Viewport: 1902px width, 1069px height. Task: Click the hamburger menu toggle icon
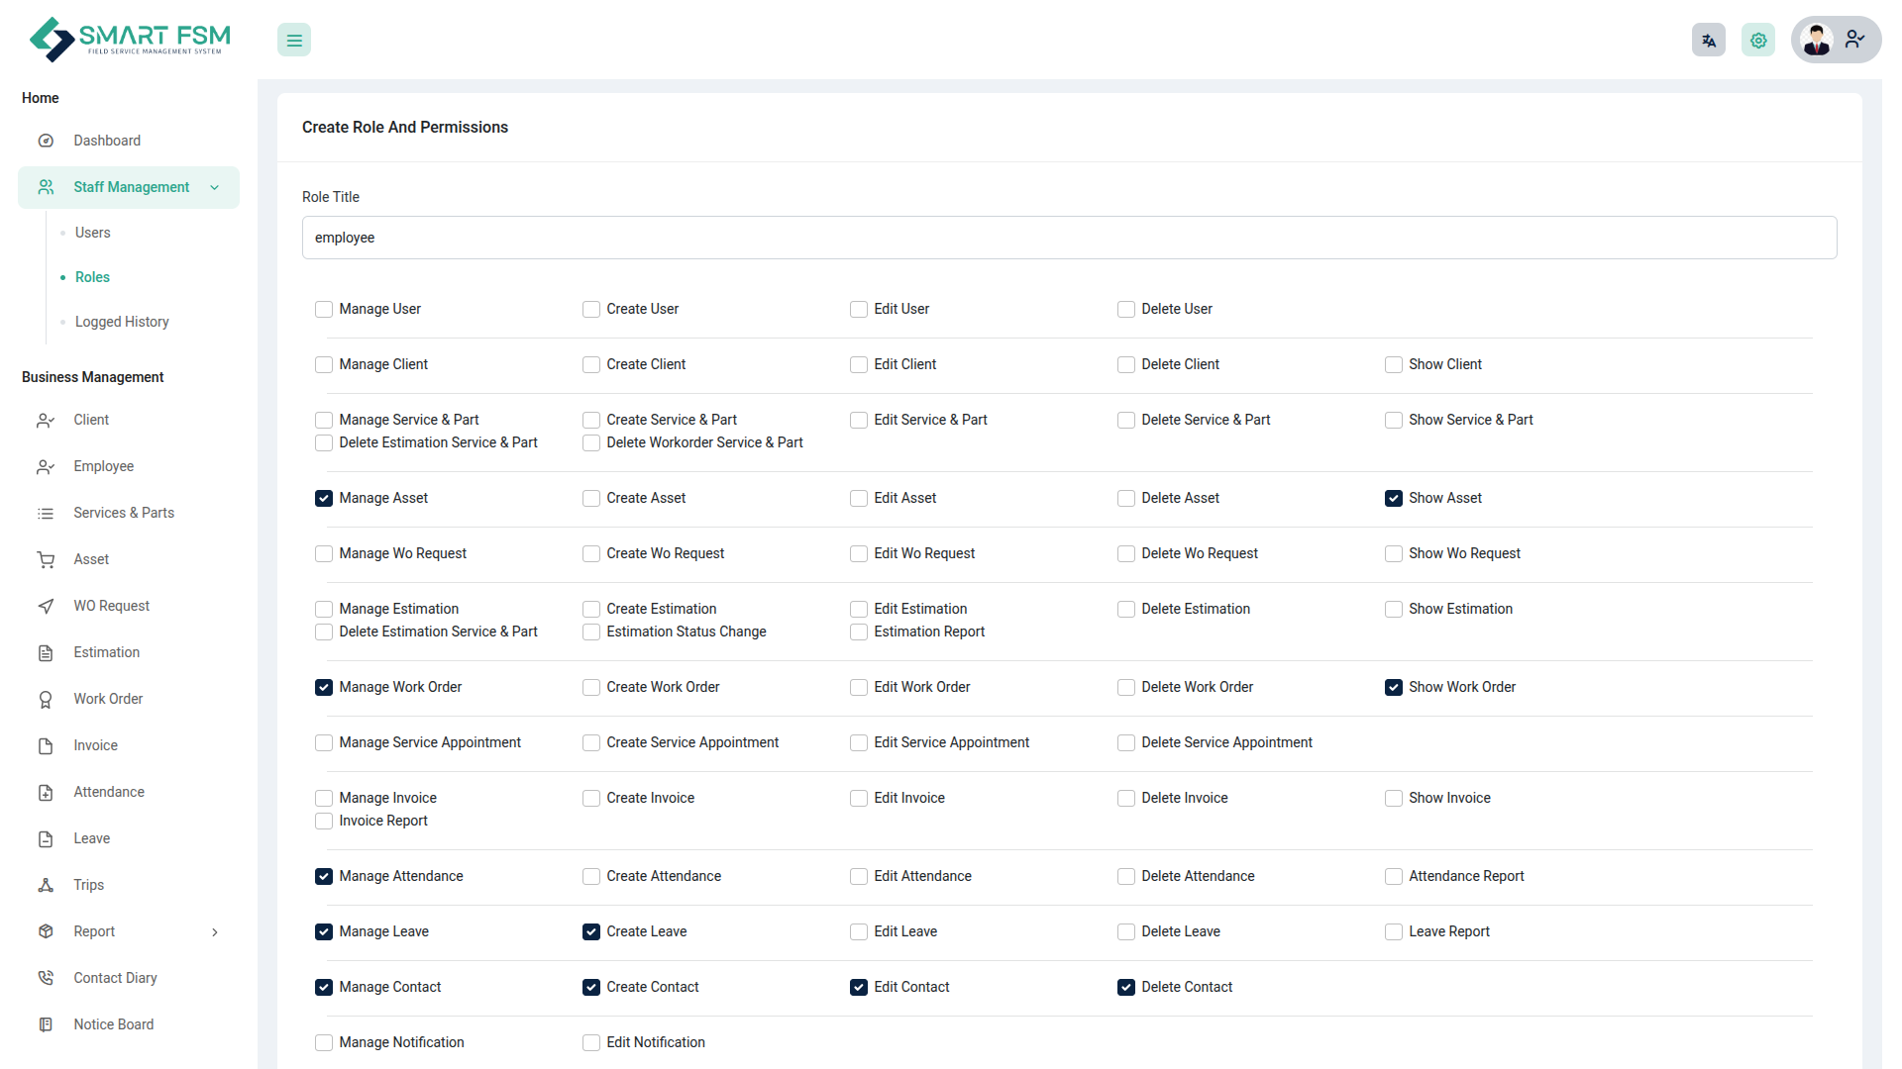[294, 41]
